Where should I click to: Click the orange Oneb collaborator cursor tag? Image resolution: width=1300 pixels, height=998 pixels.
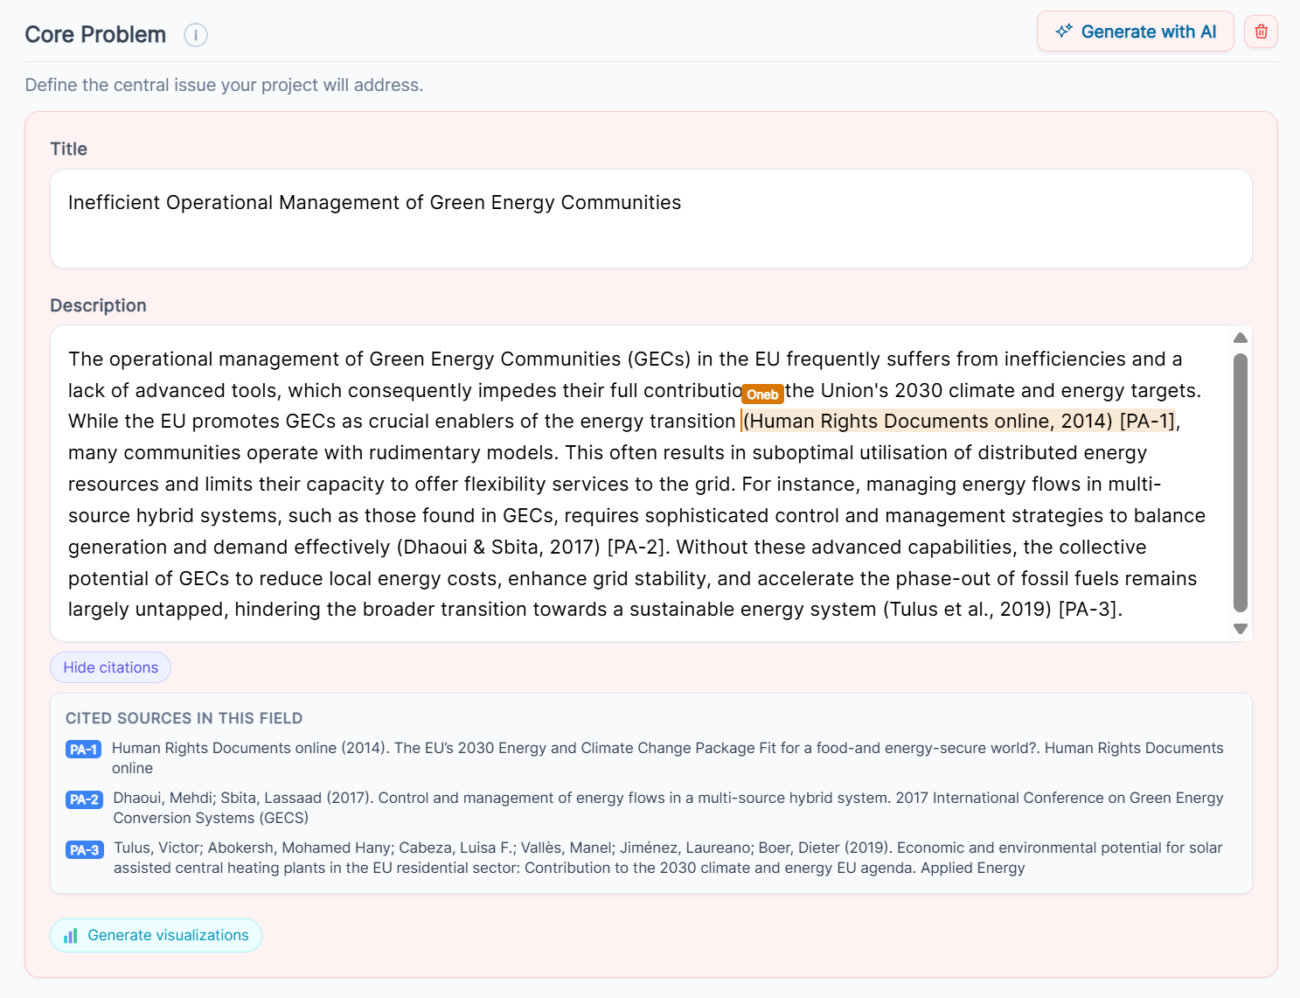(x=762, y=394)
